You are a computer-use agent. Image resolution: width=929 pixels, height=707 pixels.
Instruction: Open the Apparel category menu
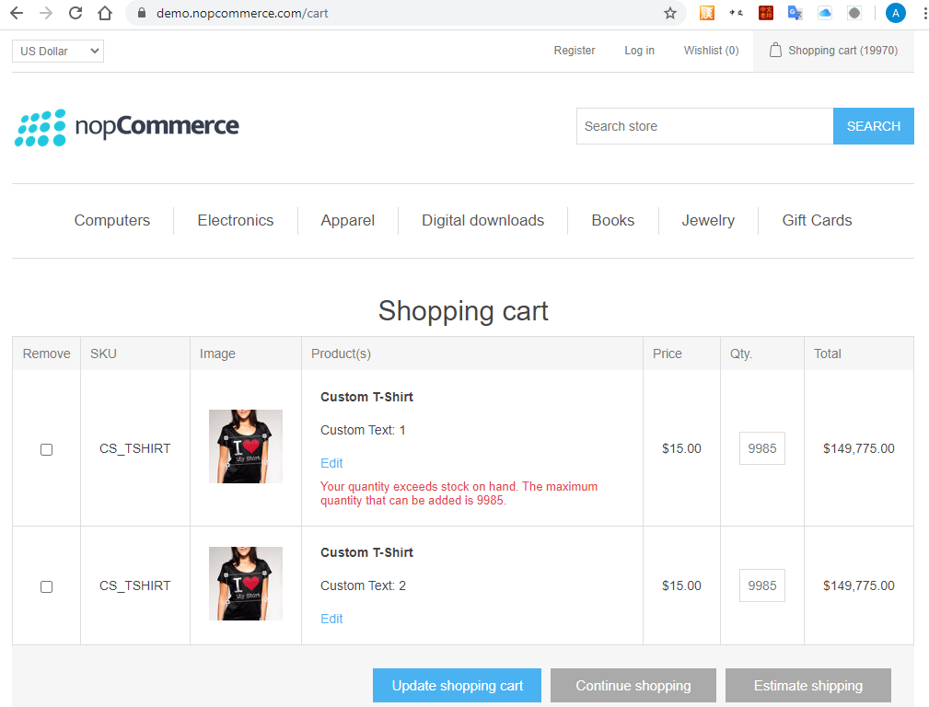pos(347,220)
